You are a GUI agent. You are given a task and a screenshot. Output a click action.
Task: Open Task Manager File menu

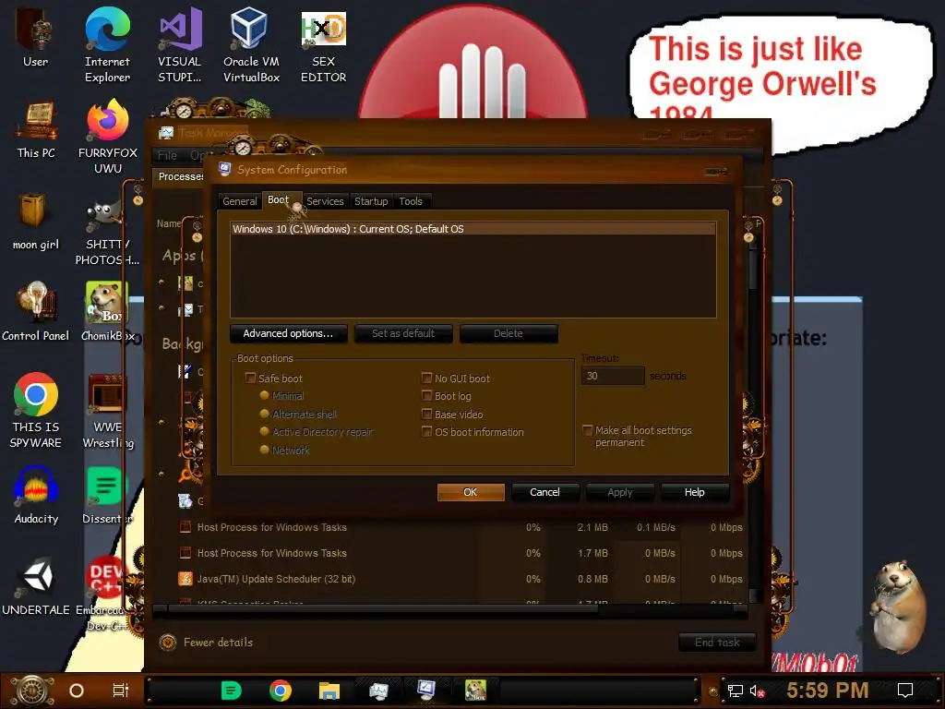tap(168, 155)
